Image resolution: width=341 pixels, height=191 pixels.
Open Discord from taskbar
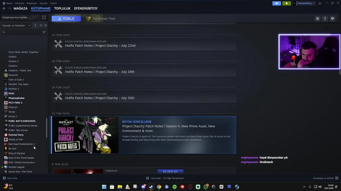point(143,187)
